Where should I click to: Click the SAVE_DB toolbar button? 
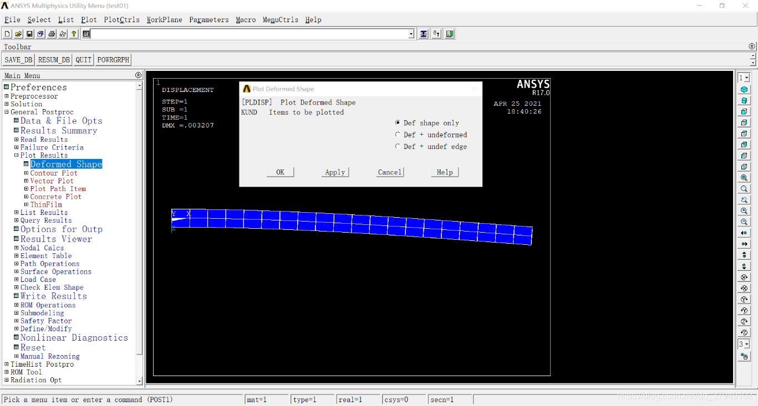(x=18, y=60)
